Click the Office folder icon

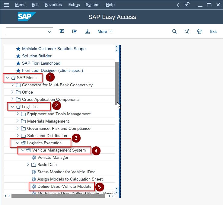[18, 92]
